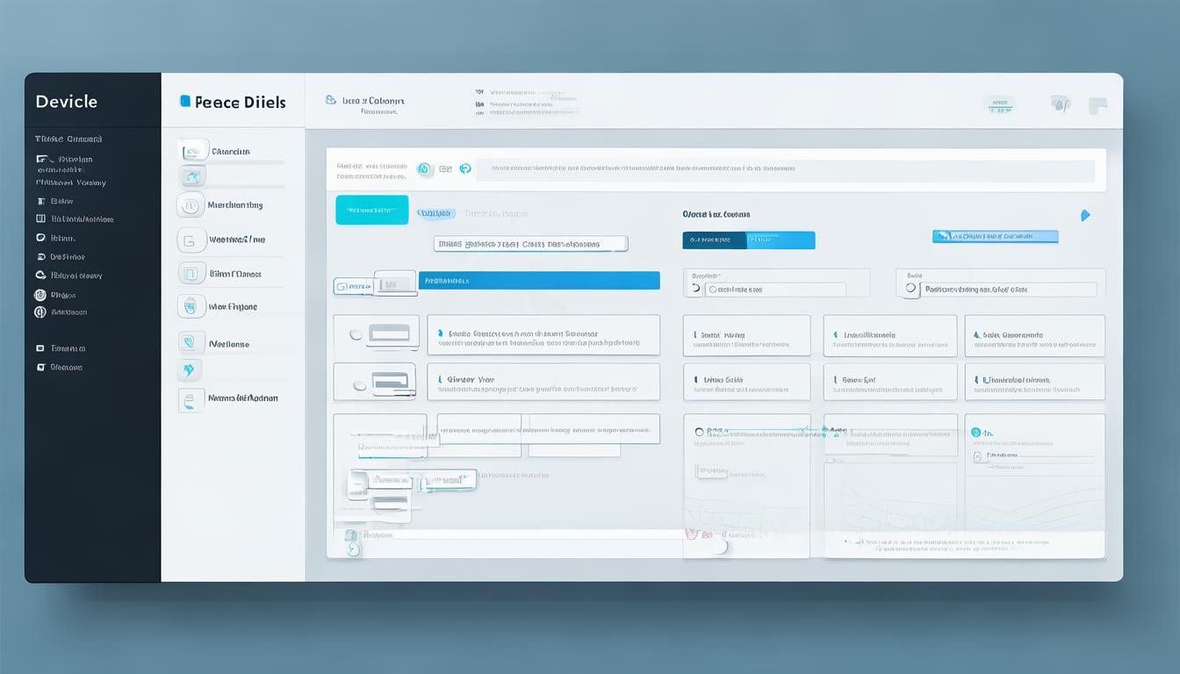The height and width of the screenshot is (674, 1180).
Task: Click the solid cyan button at top left
Action: 371,211
